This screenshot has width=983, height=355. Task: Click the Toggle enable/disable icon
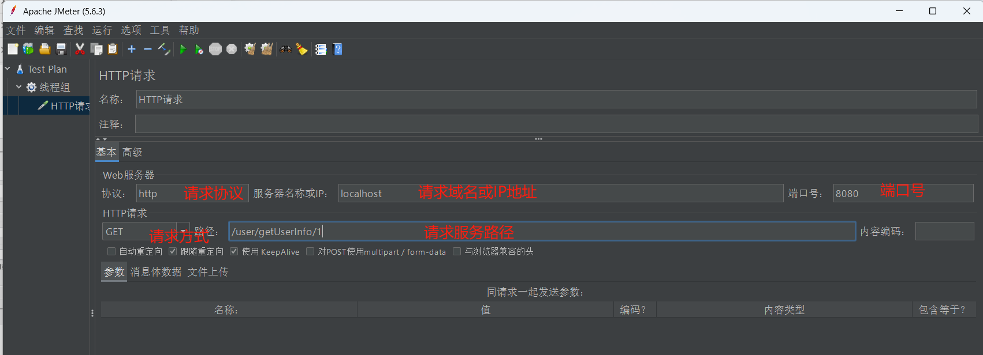[164, 49]
